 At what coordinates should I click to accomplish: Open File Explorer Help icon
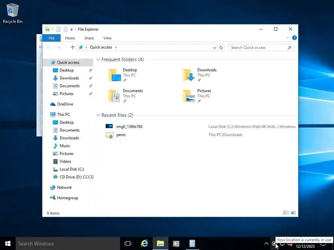click(x=295, y=38)
